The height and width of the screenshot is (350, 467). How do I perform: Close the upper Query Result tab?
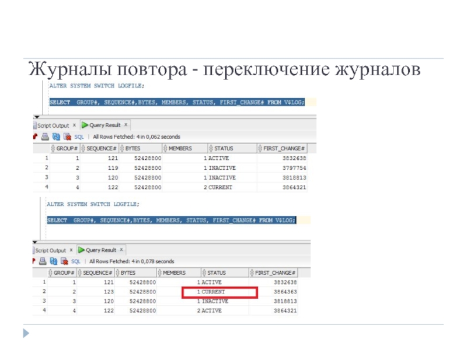coord(126,125)
